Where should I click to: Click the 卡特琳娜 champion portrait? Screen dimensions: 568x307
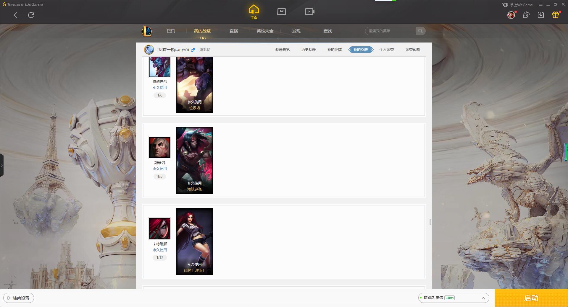[160, 229]
